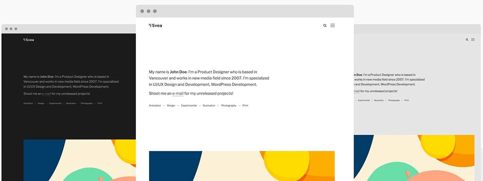Choose Experimental in the dark left window
483x181 pixels.
pos(55,103)
